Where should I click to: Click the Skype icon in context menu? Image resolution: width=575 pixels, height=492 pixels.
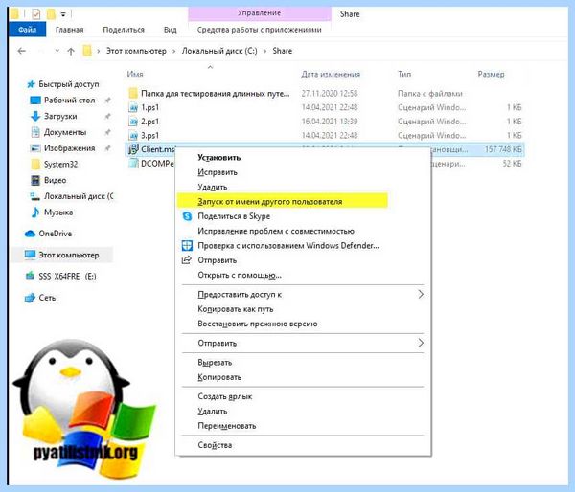[x=187, y=216]
